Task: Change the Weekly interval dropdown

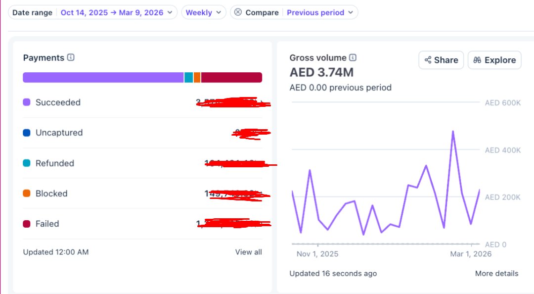Action: tap(204, 12)
